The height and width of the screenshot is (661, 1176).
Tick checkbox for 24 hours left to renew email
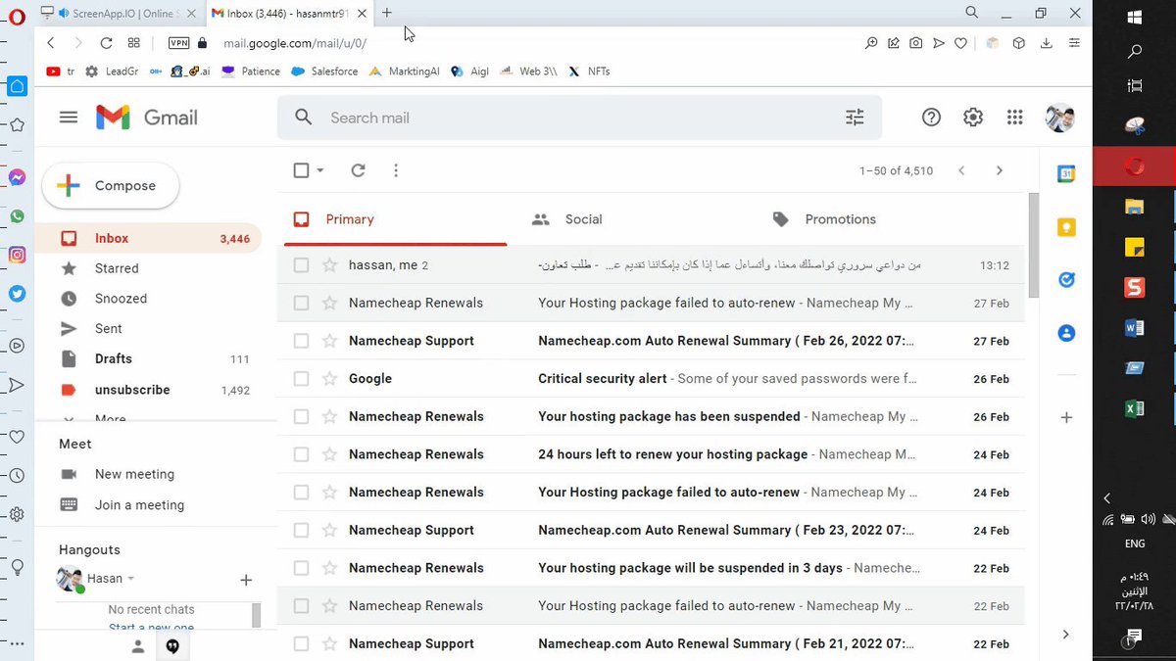click(301, 454)
